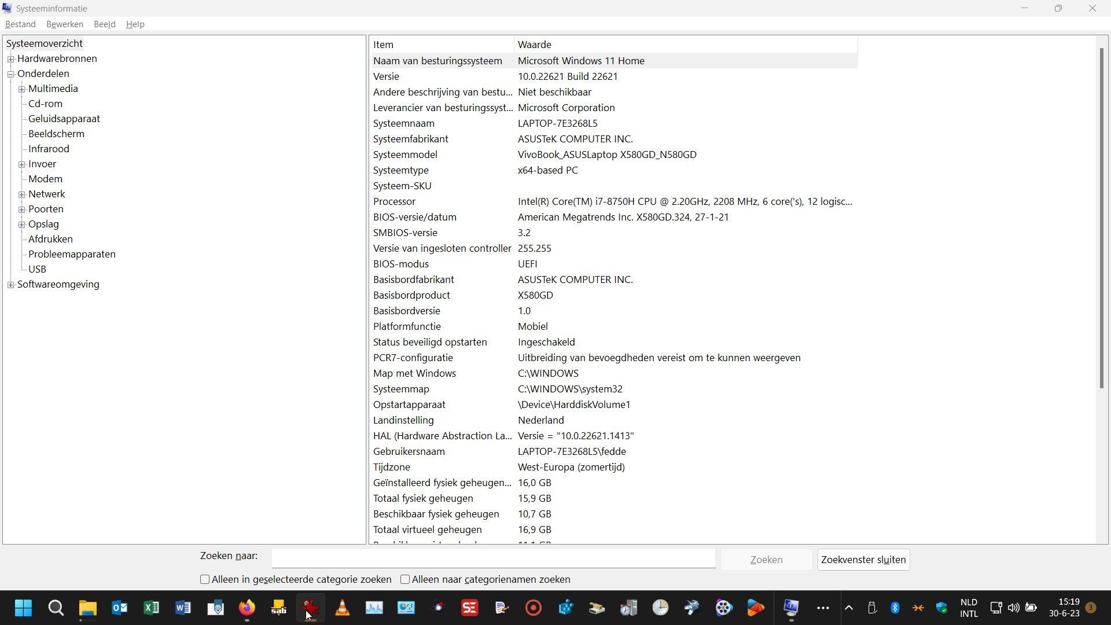The height and width of the screenshot is (625, 1111).
Task: Open the Beeld menu
Action: [105, 24]
